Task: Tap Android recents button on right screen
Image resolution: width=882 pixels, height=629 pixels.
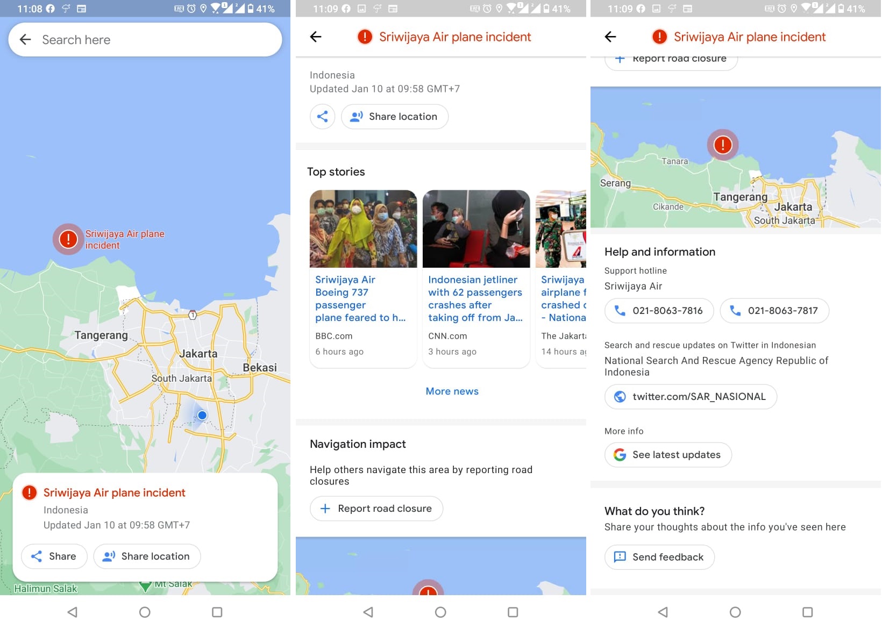Action: [807, 612]
